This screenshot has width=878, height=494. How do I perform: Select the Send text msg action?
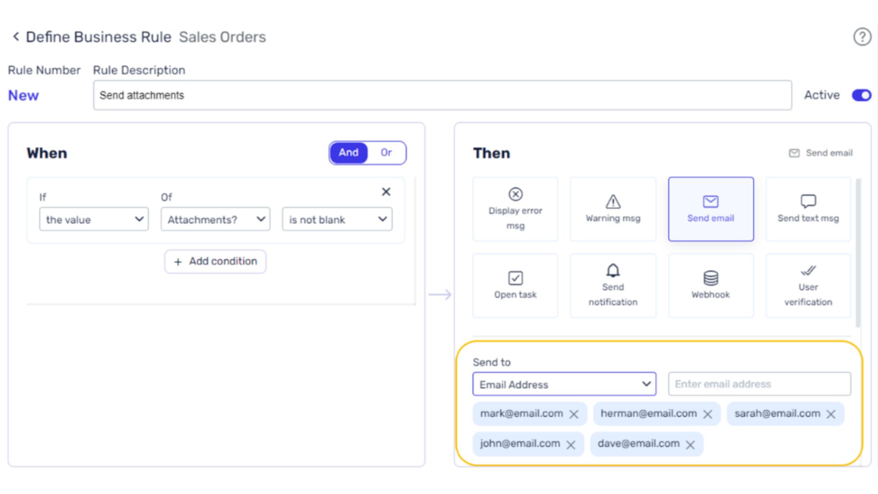808,209
